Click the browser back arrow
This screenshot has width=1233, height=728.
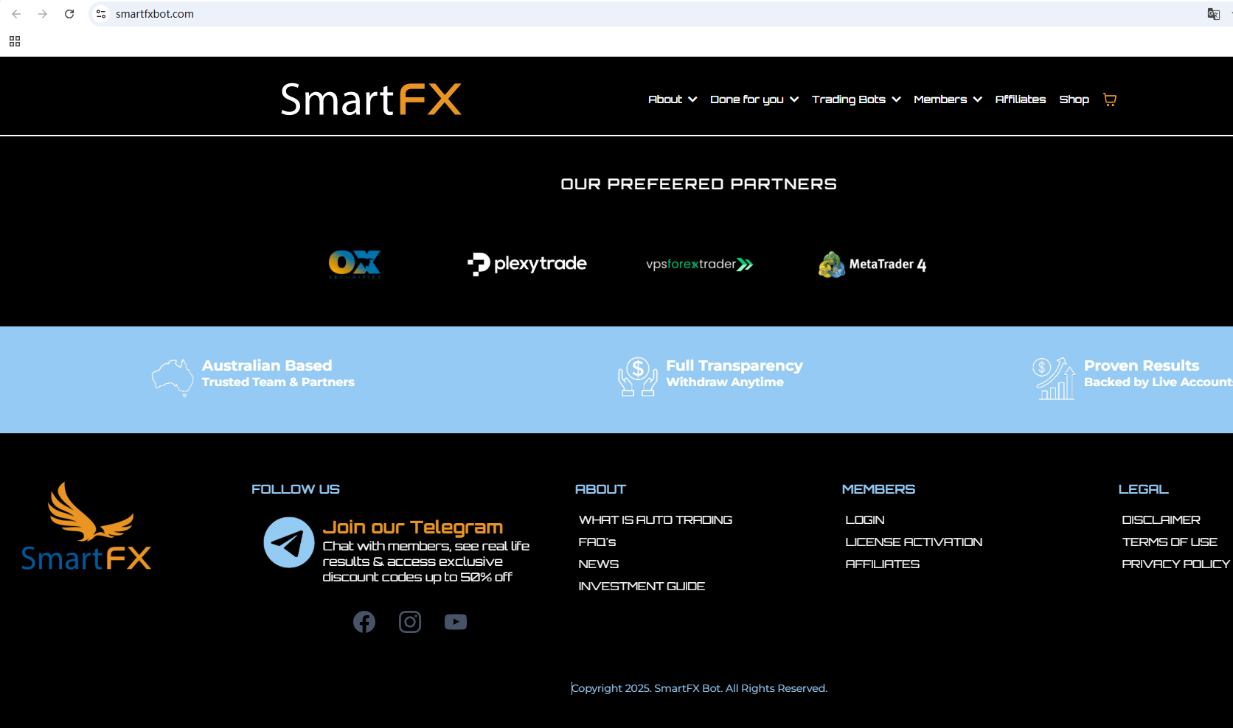[16, 14]
